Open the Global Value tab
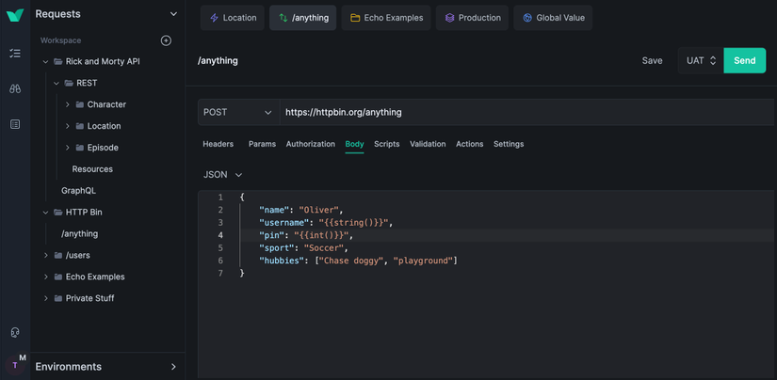The image size is (777, 380). 553,18
